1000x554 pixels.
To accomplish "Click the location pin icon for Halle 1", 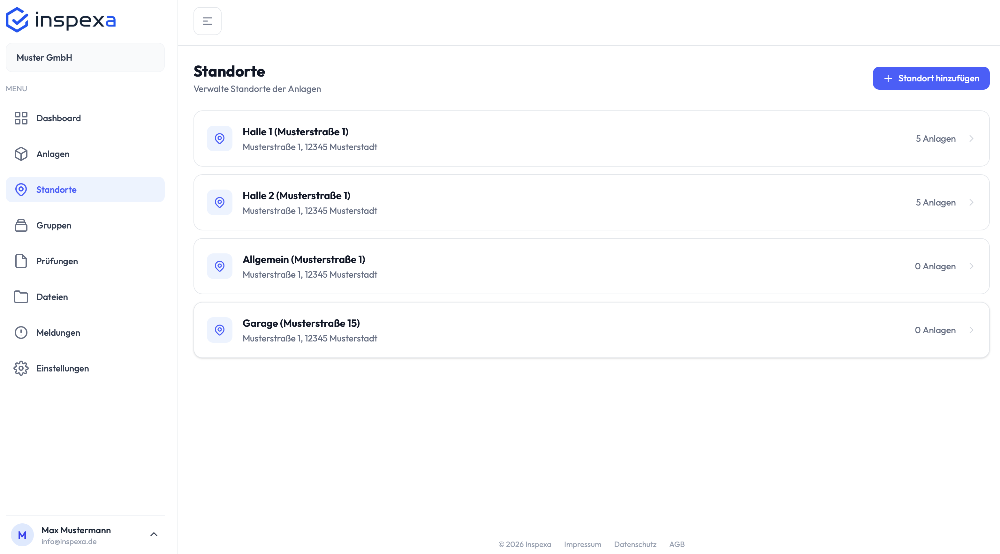I will click(x=220, y=138).
